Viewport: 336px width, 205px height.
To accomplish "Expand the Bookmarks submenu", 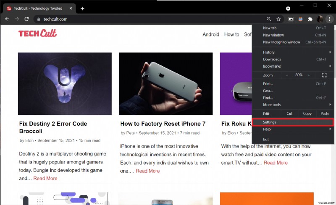I will coord(293,66).
